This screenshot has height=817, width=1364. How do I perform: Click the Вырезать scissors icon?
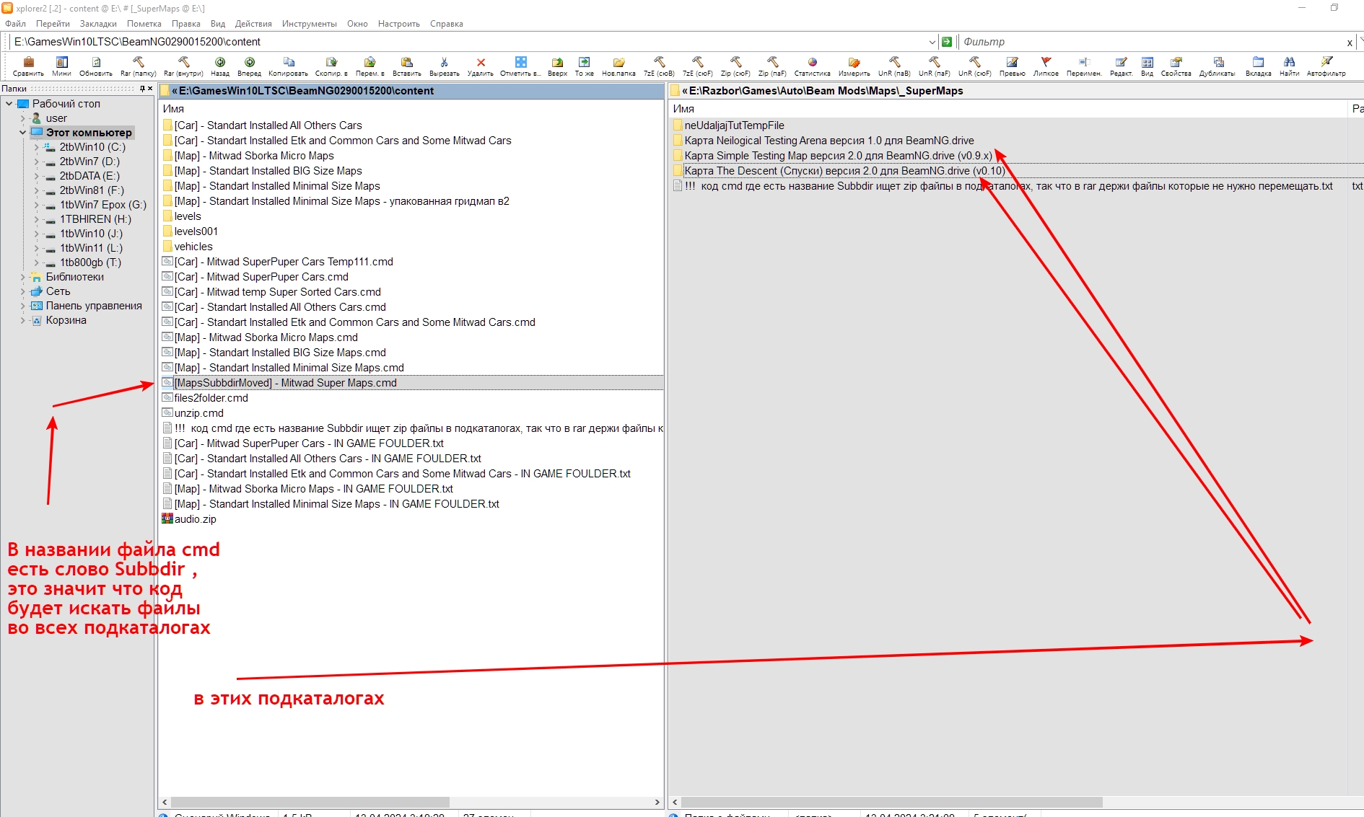pyautogui.click(x=445, y=66)
